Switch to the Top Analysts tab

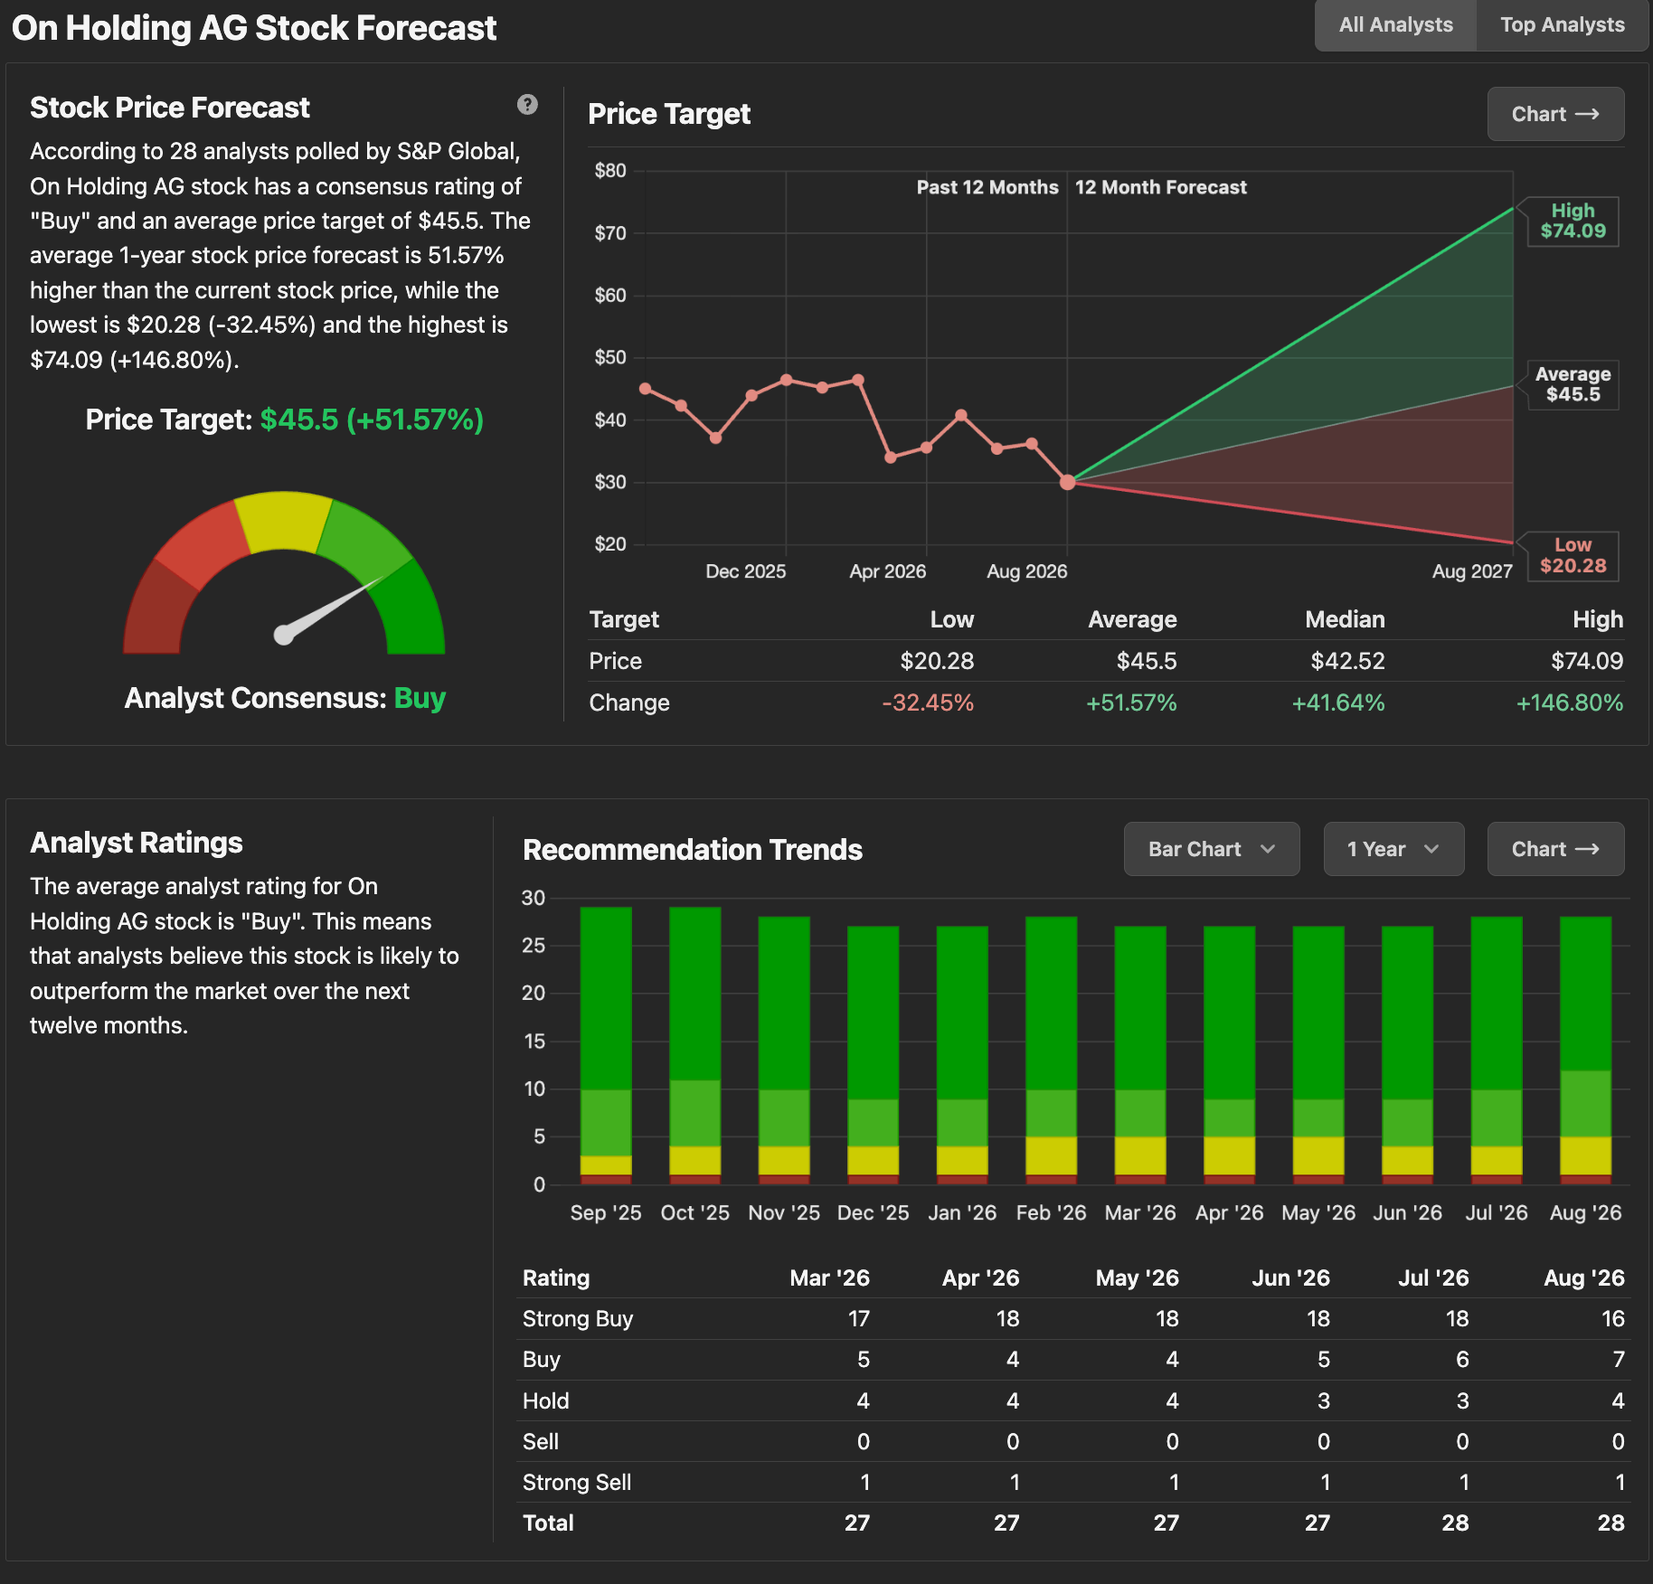[1562, 25]
